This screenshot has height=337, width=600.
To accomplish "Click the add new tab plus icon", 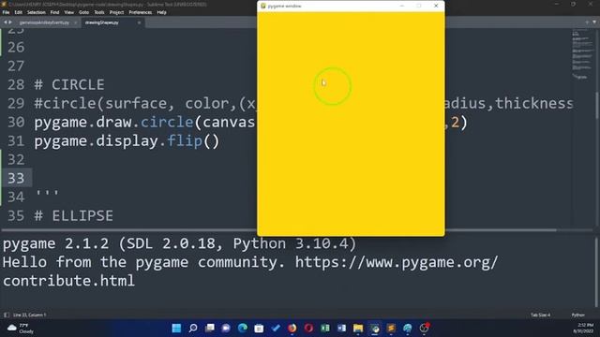I will (587, 22).
